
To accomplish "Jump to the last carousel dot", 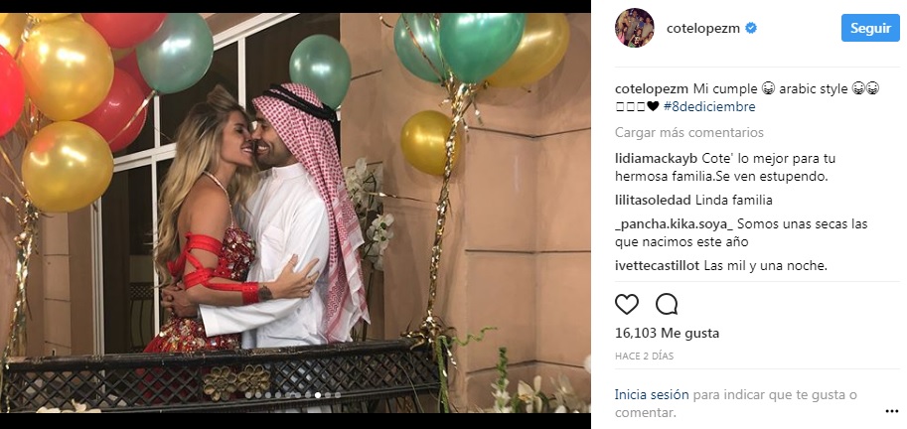I will coord(338,395).
